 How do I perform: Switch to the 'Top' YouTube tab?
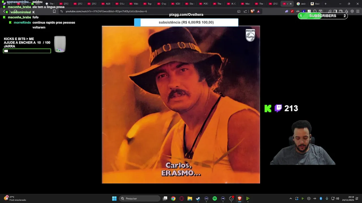pos(148,4)
